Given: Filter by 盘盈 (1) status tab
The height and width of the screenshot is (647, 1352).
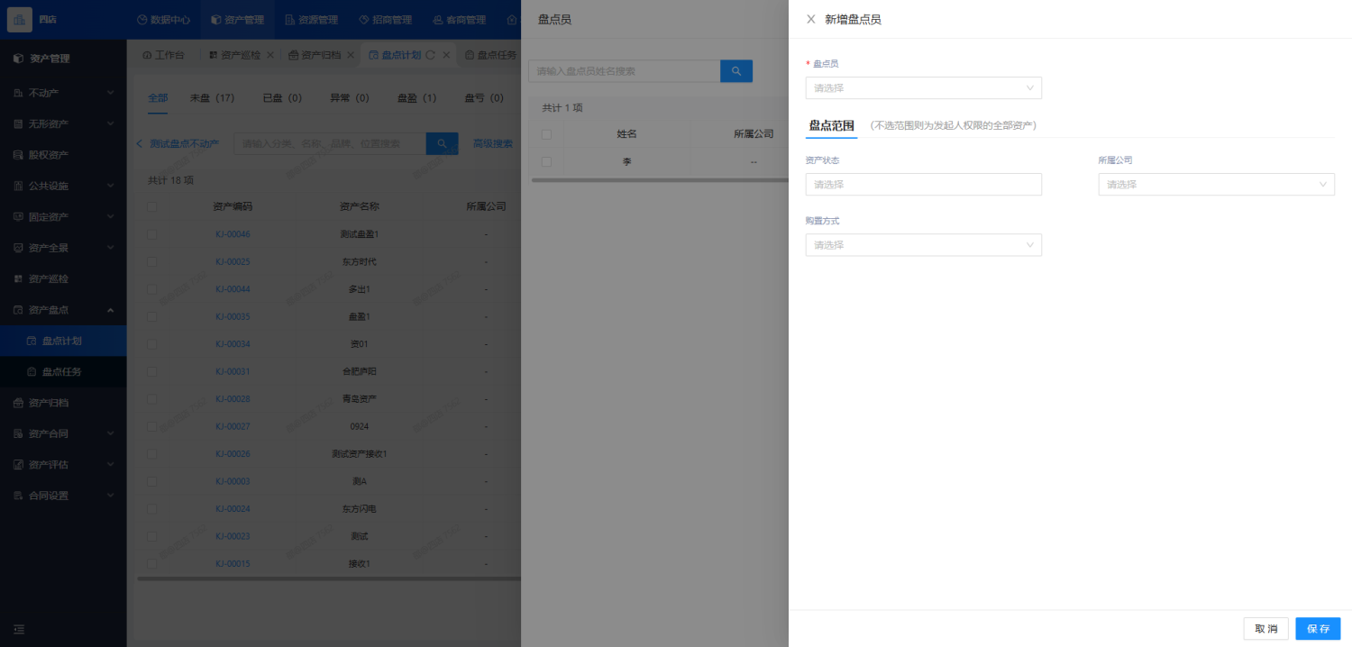Looking at the screenshot, I should 417,97.
